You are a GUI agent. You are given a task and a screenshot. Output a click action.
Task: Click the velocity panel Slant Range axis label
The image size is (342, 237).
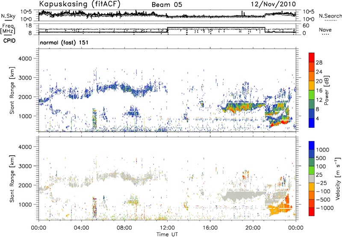point(12,178)
